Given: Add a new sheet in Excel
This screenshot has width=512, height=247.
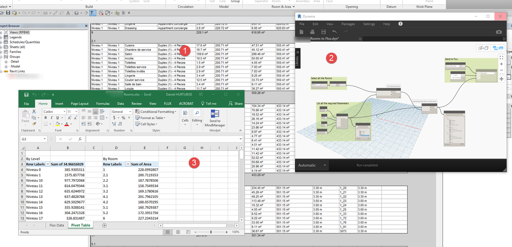Looking at the screenshot, I should [104, 225].
